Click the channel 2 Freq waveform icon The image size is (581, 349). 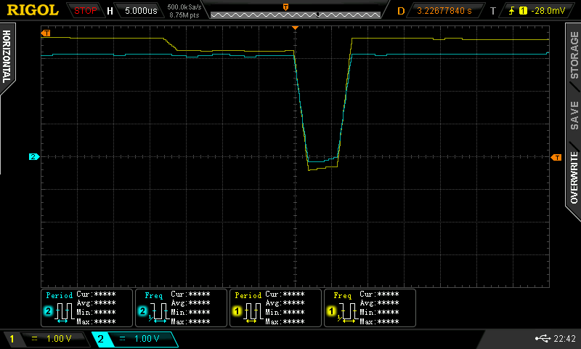[158, 313]
